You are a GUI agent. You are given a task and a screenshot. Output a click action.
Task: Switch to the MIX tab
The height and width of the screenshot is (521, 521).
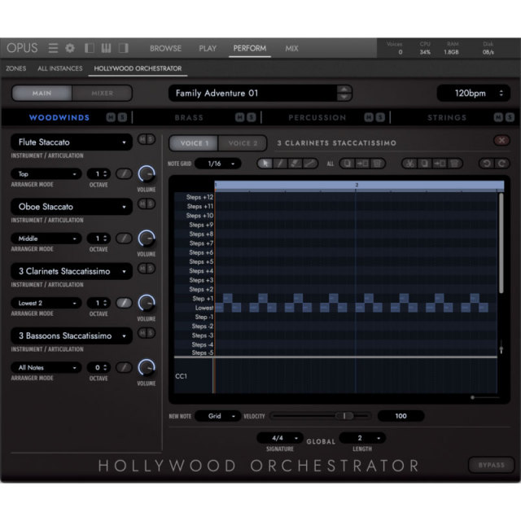point(291,49)
